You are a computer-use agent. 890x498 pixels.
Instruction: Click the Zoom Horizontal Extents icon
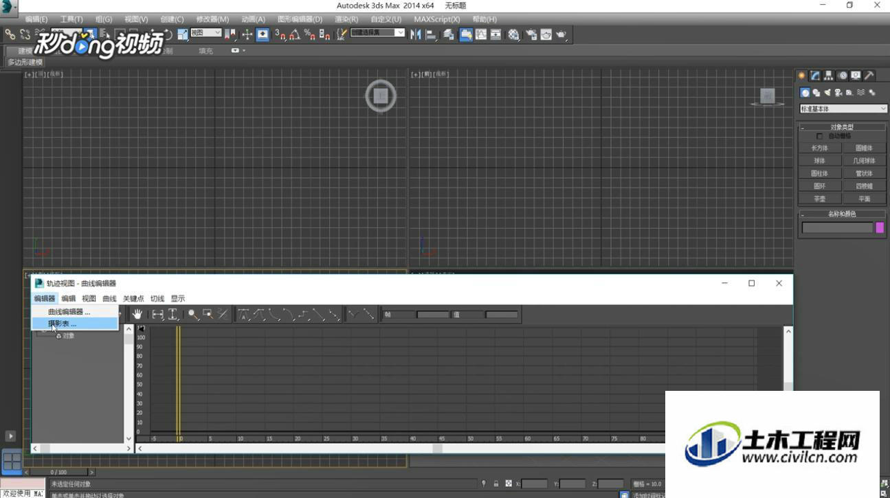158,315
